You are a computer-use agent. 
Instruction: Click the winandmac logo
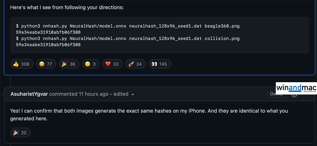point(296,88)
